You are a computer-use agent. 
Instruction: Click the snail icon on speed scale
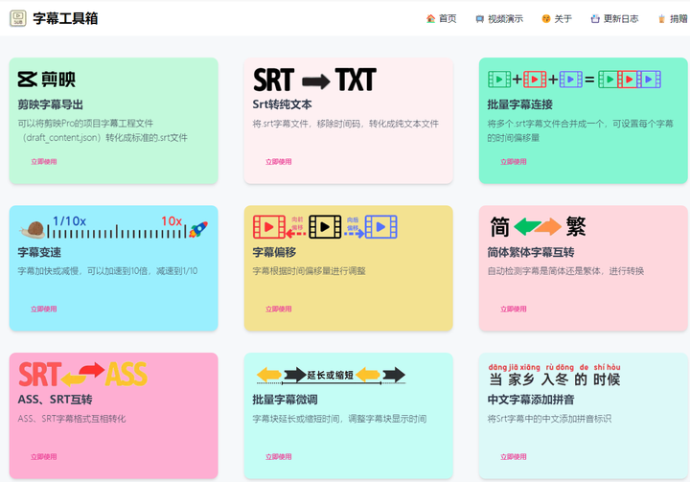coord(33,229)
